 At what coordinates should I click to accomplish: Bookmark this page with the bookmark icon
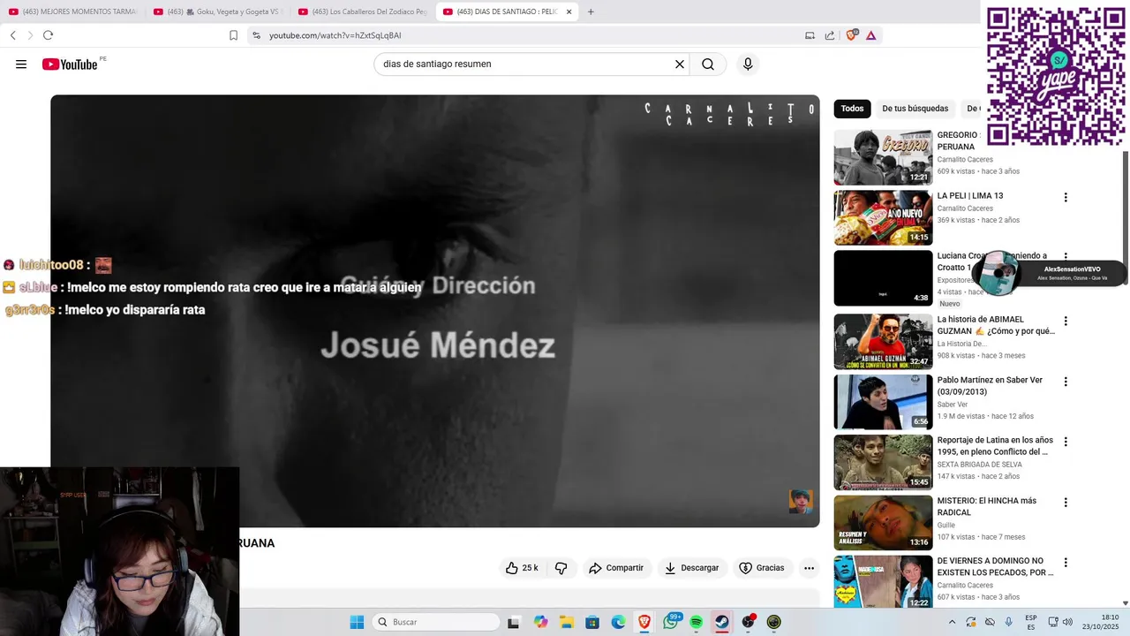(x=233, y=35)
